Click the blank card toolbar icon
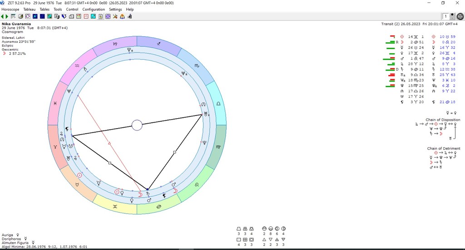 coord(71,17)
